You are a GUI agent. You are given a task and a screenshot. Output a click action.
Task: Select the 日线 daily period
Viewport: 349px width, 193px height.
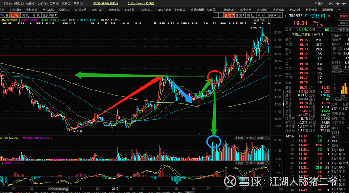(x=15, y=15)
